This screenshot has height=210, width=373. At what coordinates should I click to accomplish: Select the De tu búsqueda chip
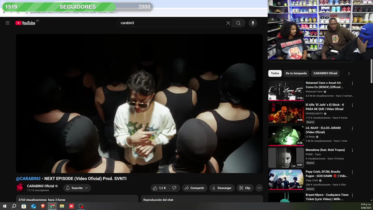click(296, 73)
